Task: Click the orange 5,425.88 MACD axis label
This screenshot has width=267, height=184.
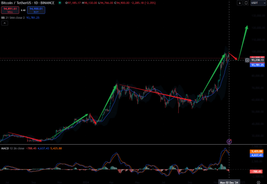Action: coord(256,151)
